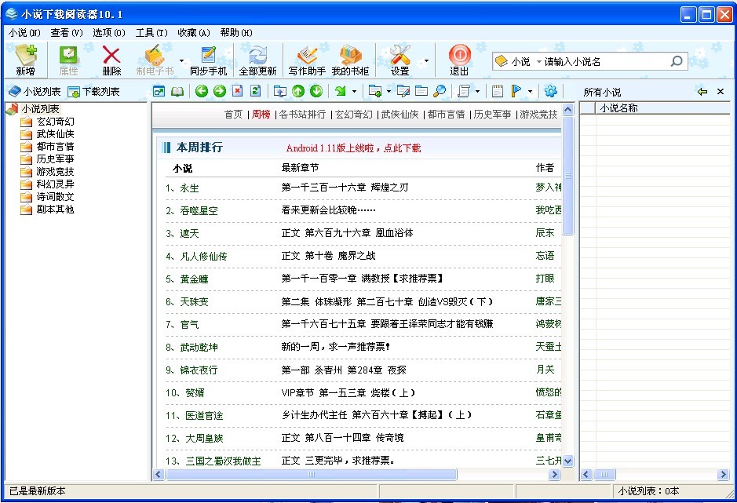Select 玄幻奇幻 category in the novel tree
Image resolution: width=737 pixels, height=503 pixels.
pyautogui.click(x=55, y=122)
